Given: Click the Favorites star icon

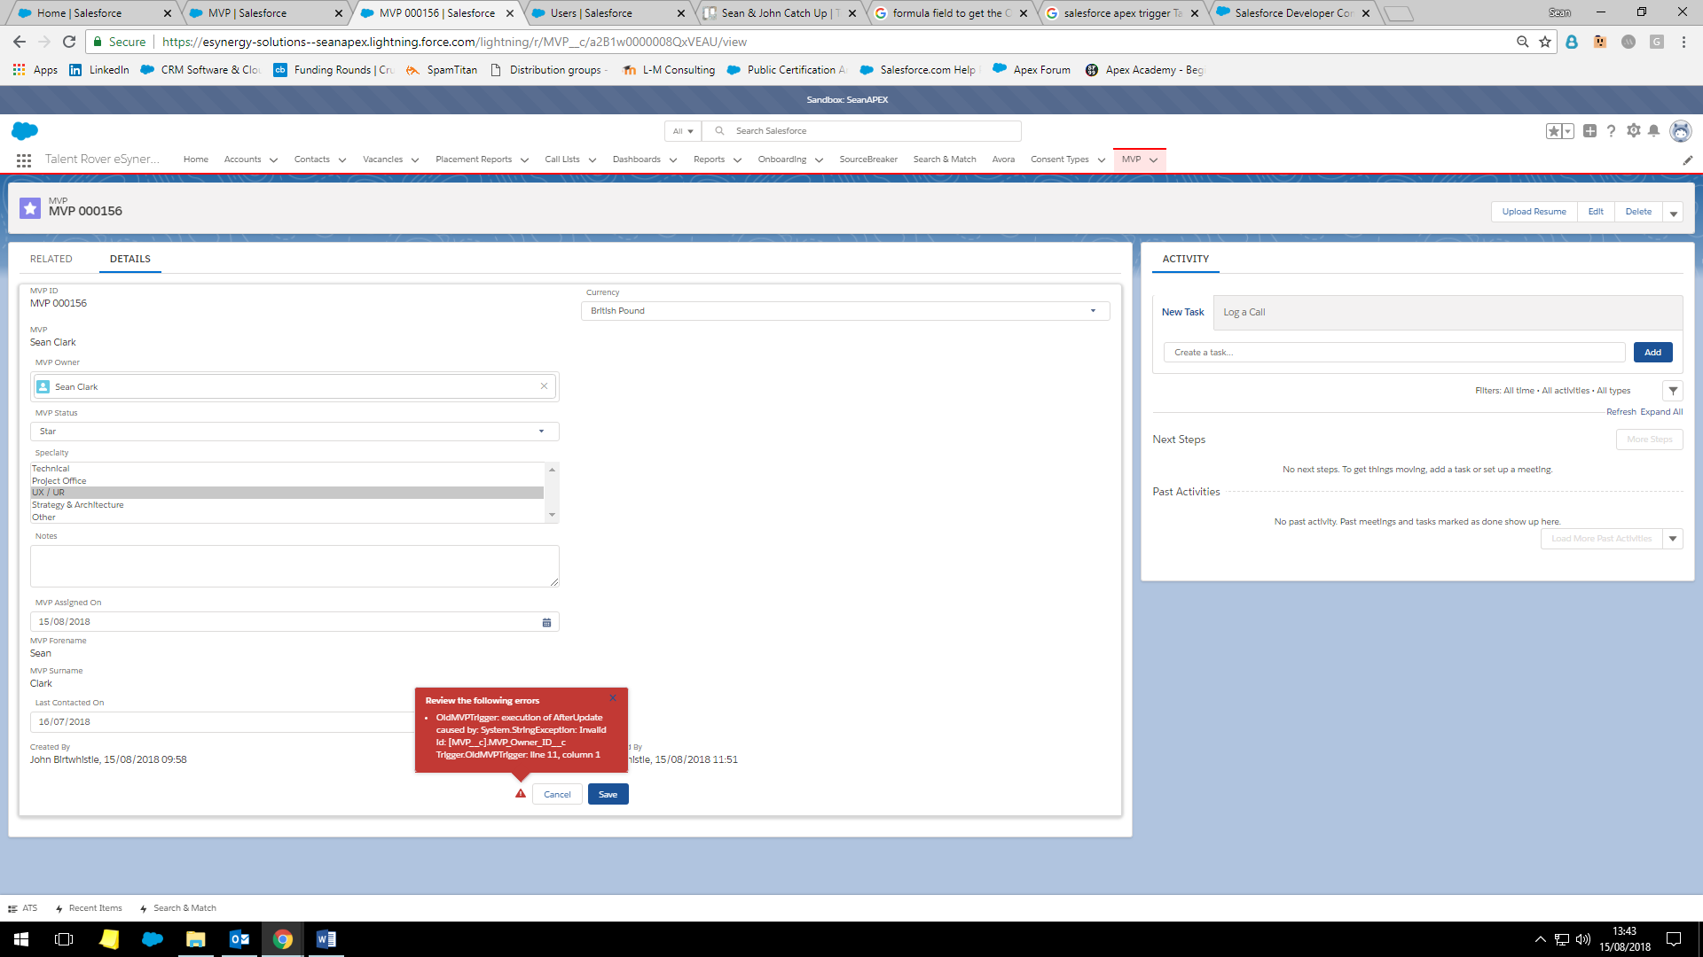Looking at the screenshot, I should click(x=1553, y=131).
